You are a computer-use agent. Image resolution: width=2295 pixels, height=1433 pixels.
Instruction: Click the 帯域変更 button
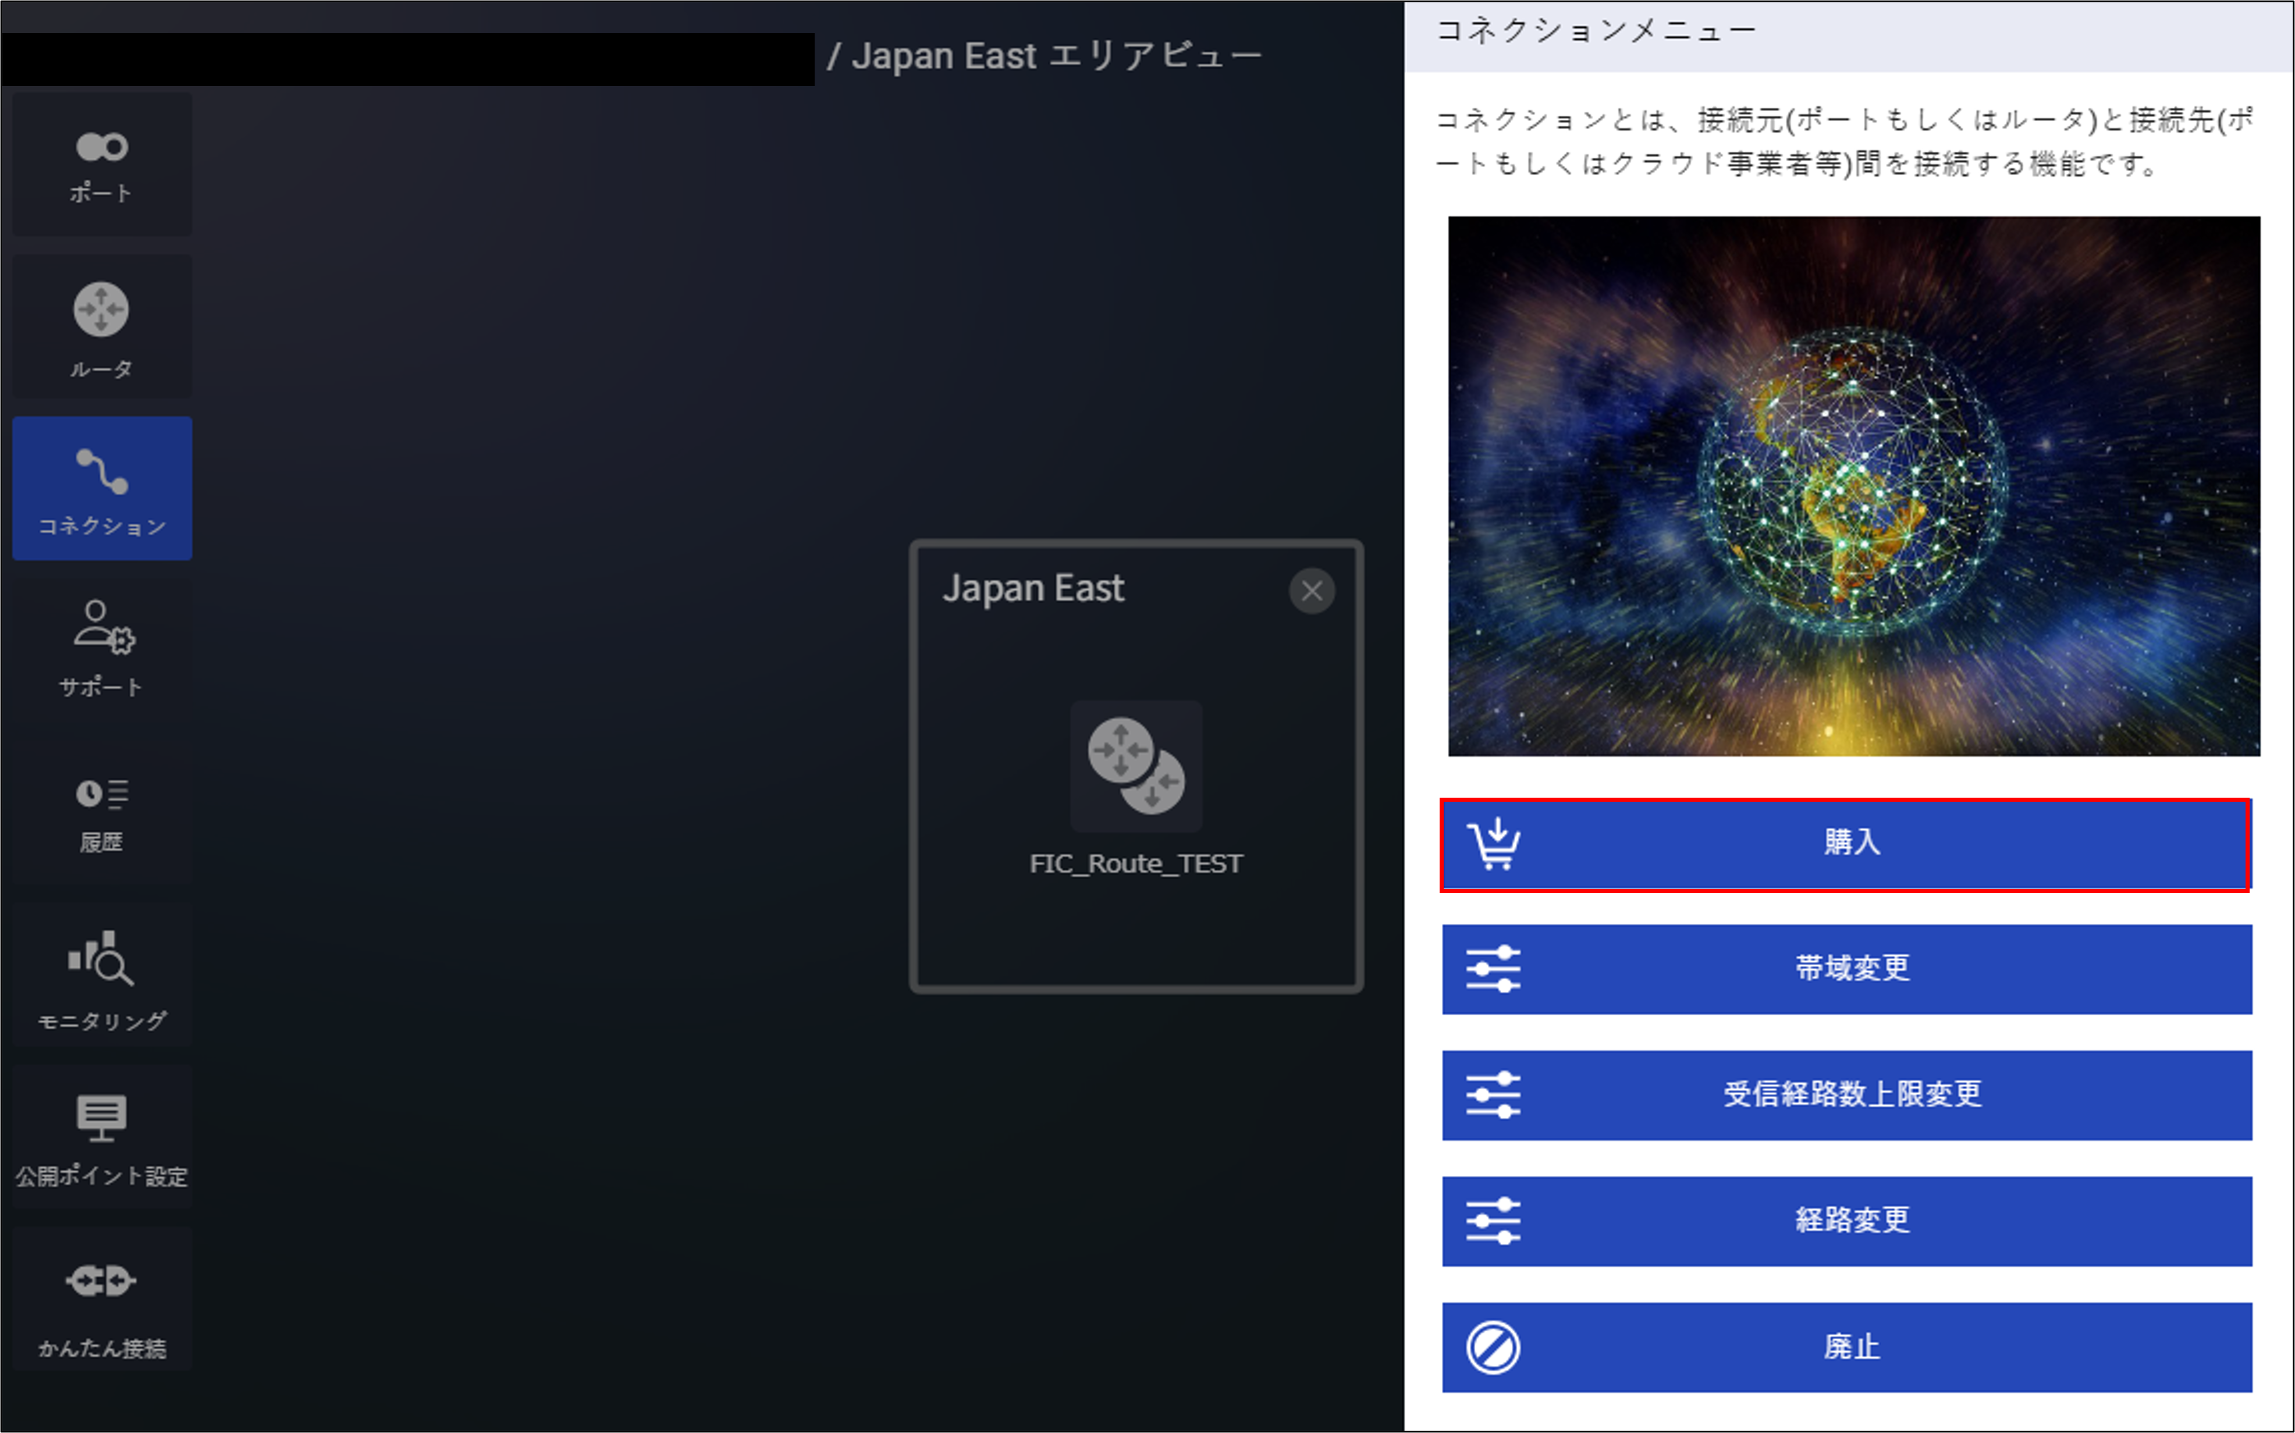[1846, 969]
